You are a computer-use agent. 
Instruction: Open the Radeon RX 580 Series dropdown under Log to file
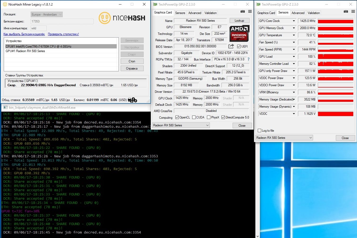pos(284,138)
